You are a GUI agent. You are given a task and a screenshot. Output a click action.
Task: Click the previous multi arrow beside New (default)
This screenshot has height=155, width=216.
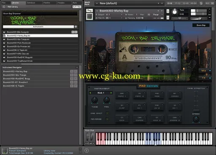coord(158,3)
